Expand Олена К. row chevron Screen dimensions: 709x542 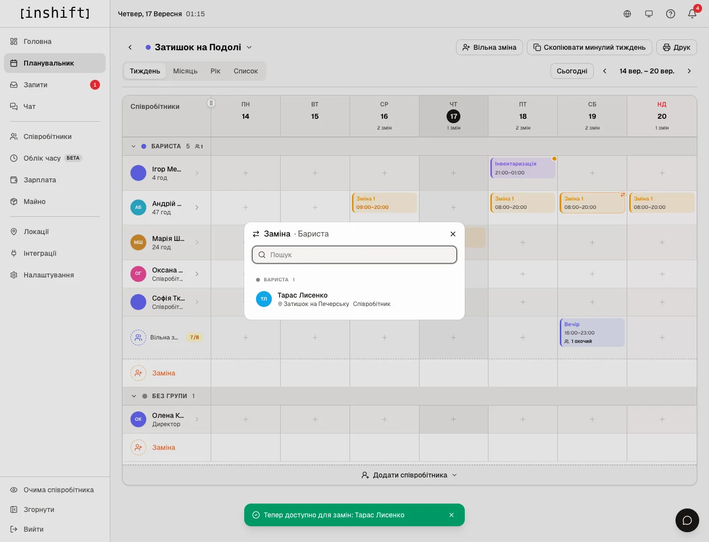tap(197, 419)
